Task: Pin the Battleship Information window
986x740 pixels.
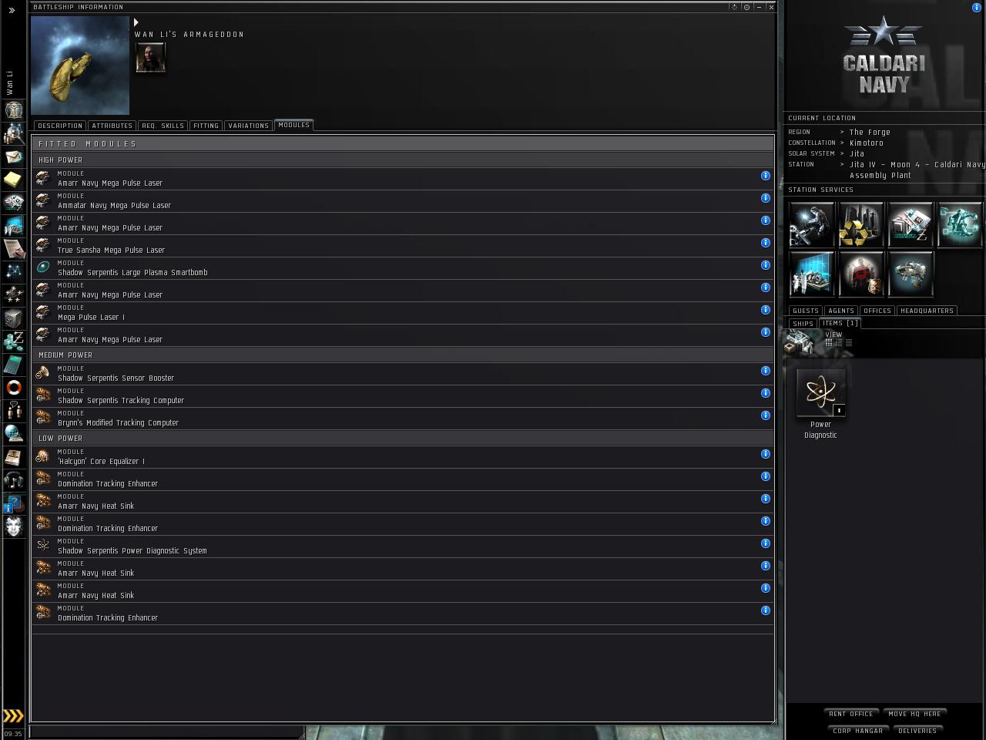Action: [x=746, y=7]
